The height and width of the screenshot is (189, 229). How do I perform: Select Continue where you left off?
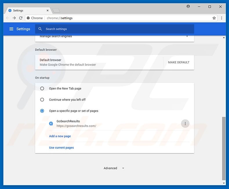[42, 100]
